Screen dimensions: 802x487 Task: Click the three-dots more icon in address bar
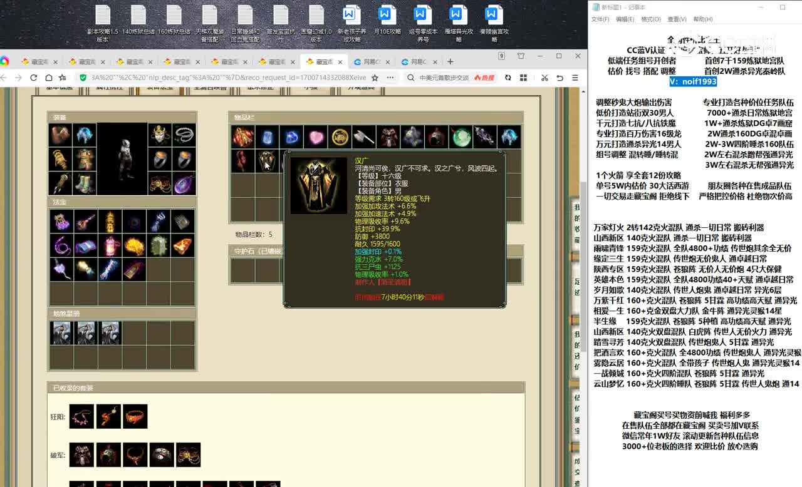[390, 78]
